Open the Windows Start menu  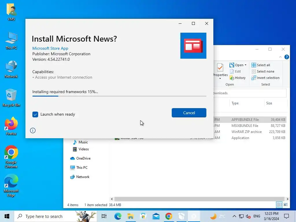(x=7, y=216)
